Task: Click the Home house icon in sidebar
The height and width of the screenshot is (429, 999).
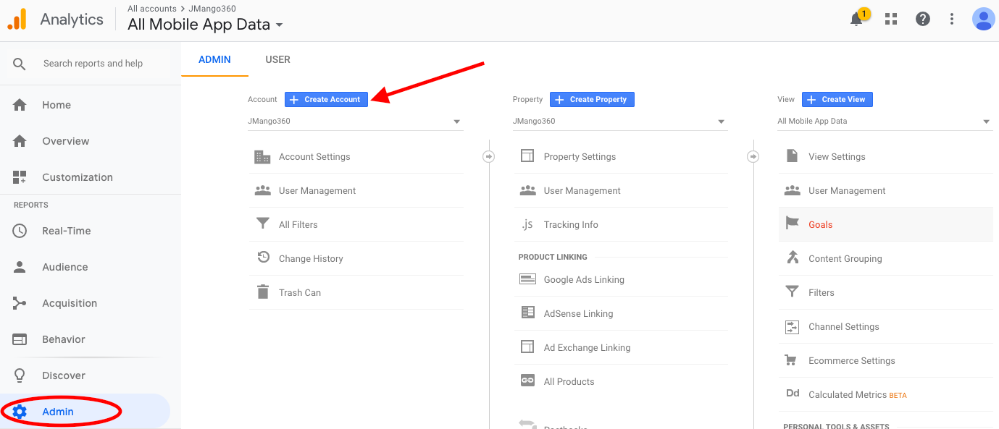Action: click(x=20, y=105)
